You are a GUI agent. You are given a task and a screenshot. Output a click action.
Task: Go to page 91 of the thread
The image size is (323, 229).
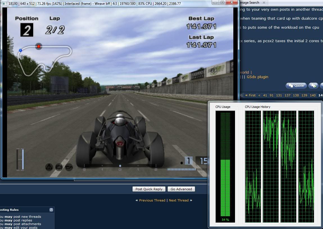point(272,95)
